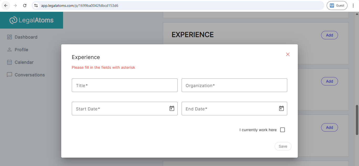359x166 pixels.
Task: Check the I currently work here box
Action: [283, 130]
